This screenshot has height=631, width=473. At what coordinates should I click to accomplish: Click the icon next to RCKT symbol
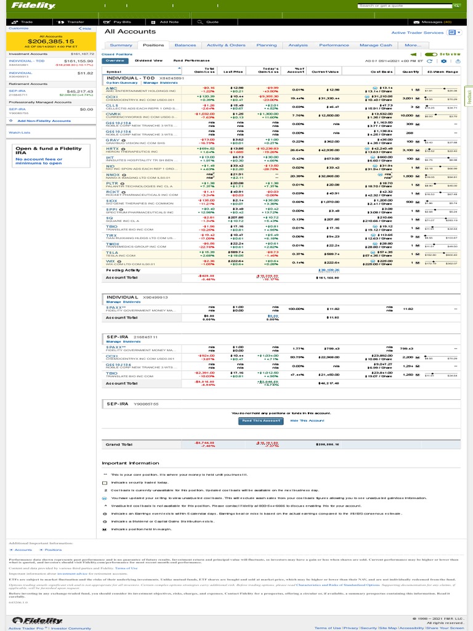coord(123,192)
